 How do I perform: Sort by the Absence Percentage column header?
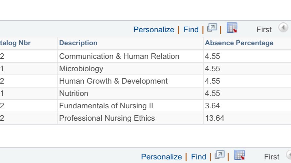pyautogui.click(x=239, y=43)
